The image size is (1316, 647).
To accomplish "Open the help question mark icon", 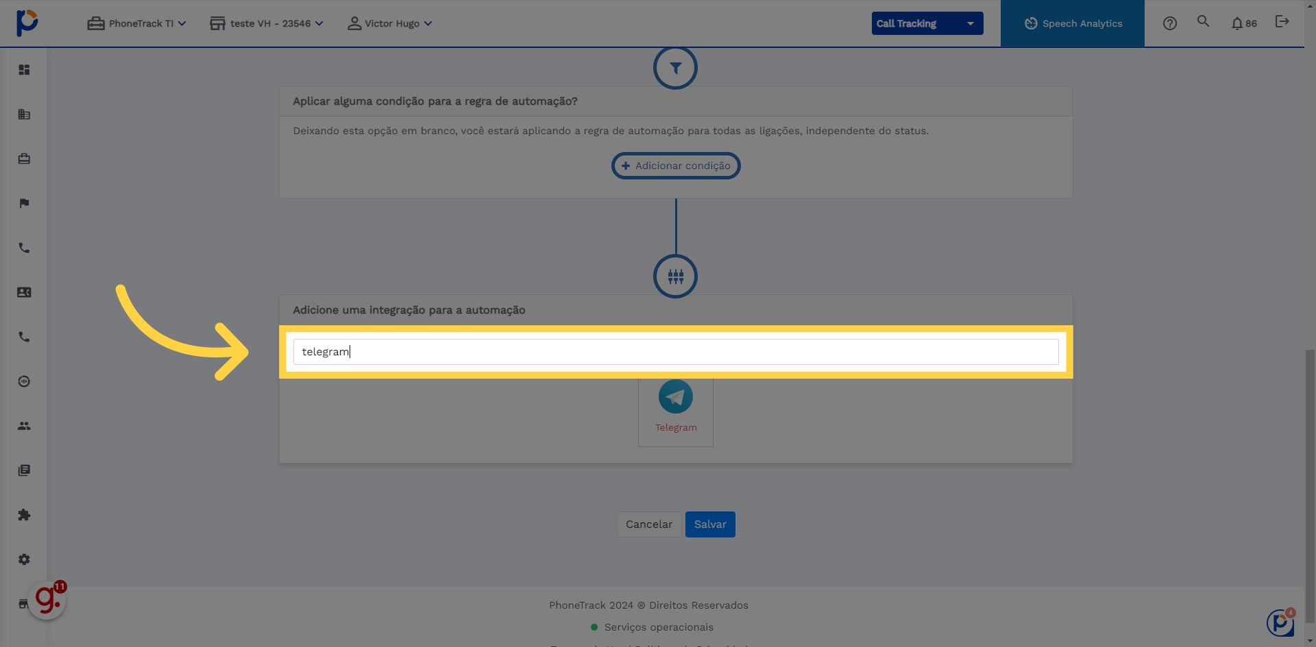I will pos(1170,23).
